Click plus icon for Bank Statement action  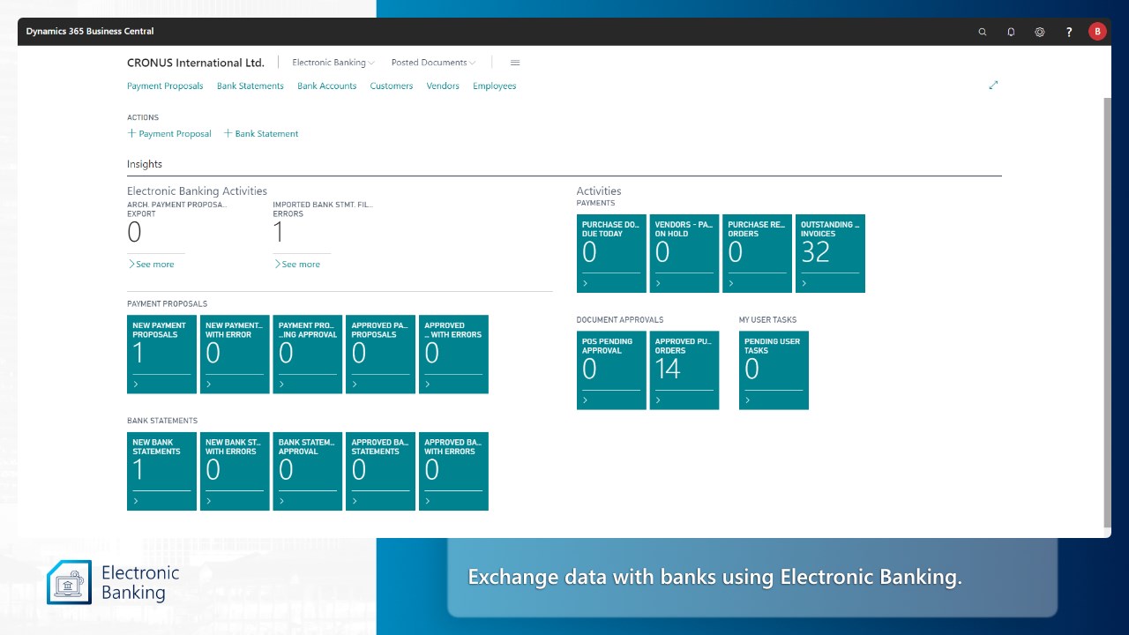[228, 133]
